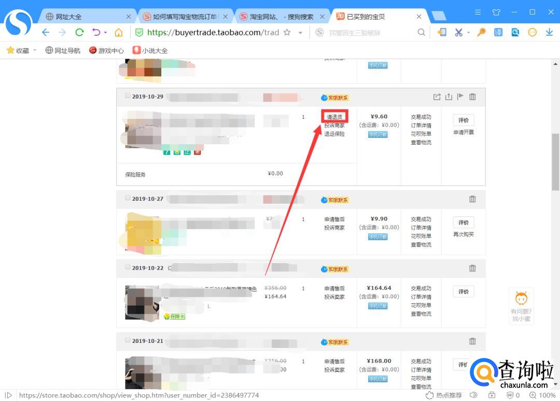Click the share icon on 2019-10-29 order

[437, 96]
